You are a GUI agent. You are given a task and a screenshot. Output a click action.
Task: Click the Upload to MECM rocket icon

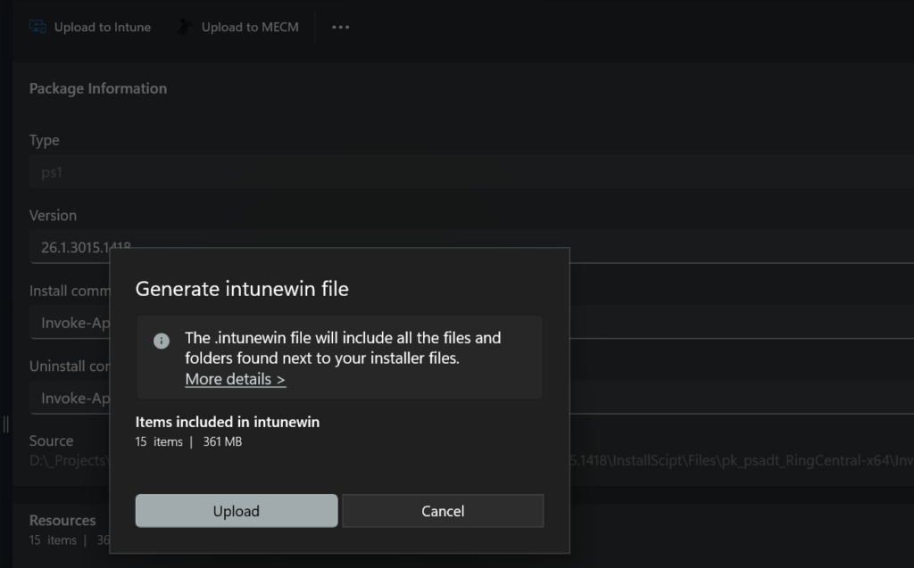[185, 26]
